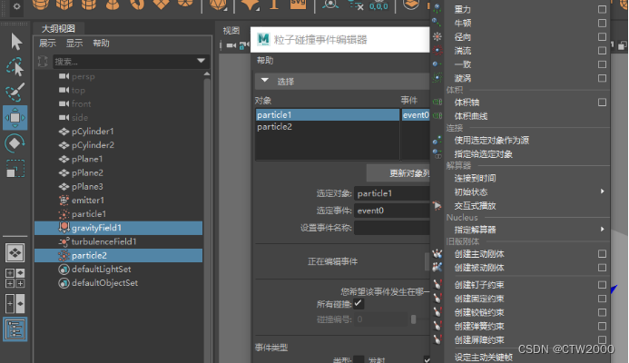The height and width of the screenshot is (363, 629).
Task: Open the 显示 menu in Outliner
Action: click(74, 43)
